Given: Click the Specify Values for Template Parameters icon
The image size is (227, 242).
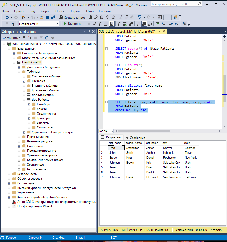Looking at the screenshot, I should click(x=184, y=24).
